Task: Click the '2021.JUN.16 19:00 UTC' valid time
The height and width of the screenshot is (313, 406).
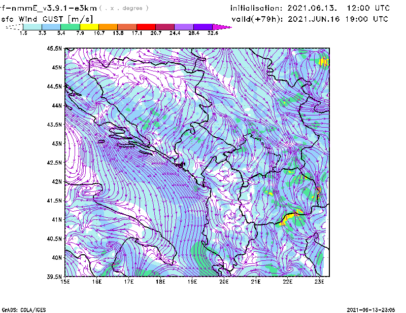Action: coord(338,19)
